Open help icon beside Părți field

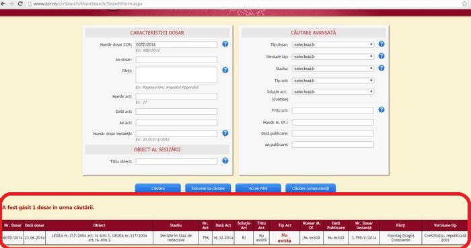click(x=225, y=70)
